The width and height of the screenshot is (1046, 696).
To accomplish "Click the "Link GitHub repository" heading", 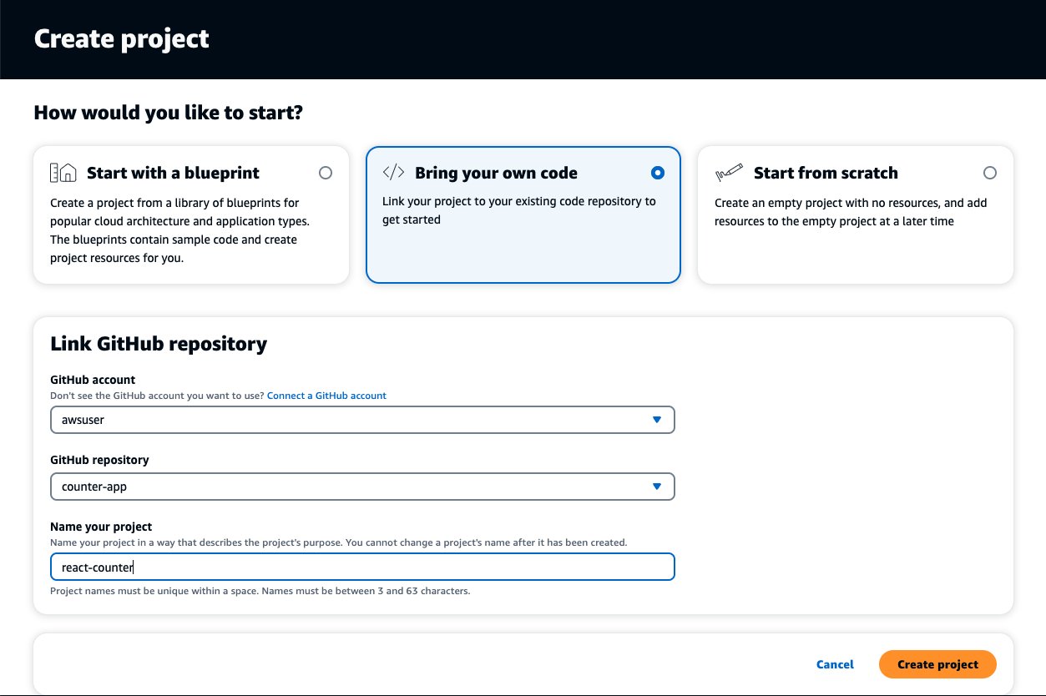I will click(159, 343).
